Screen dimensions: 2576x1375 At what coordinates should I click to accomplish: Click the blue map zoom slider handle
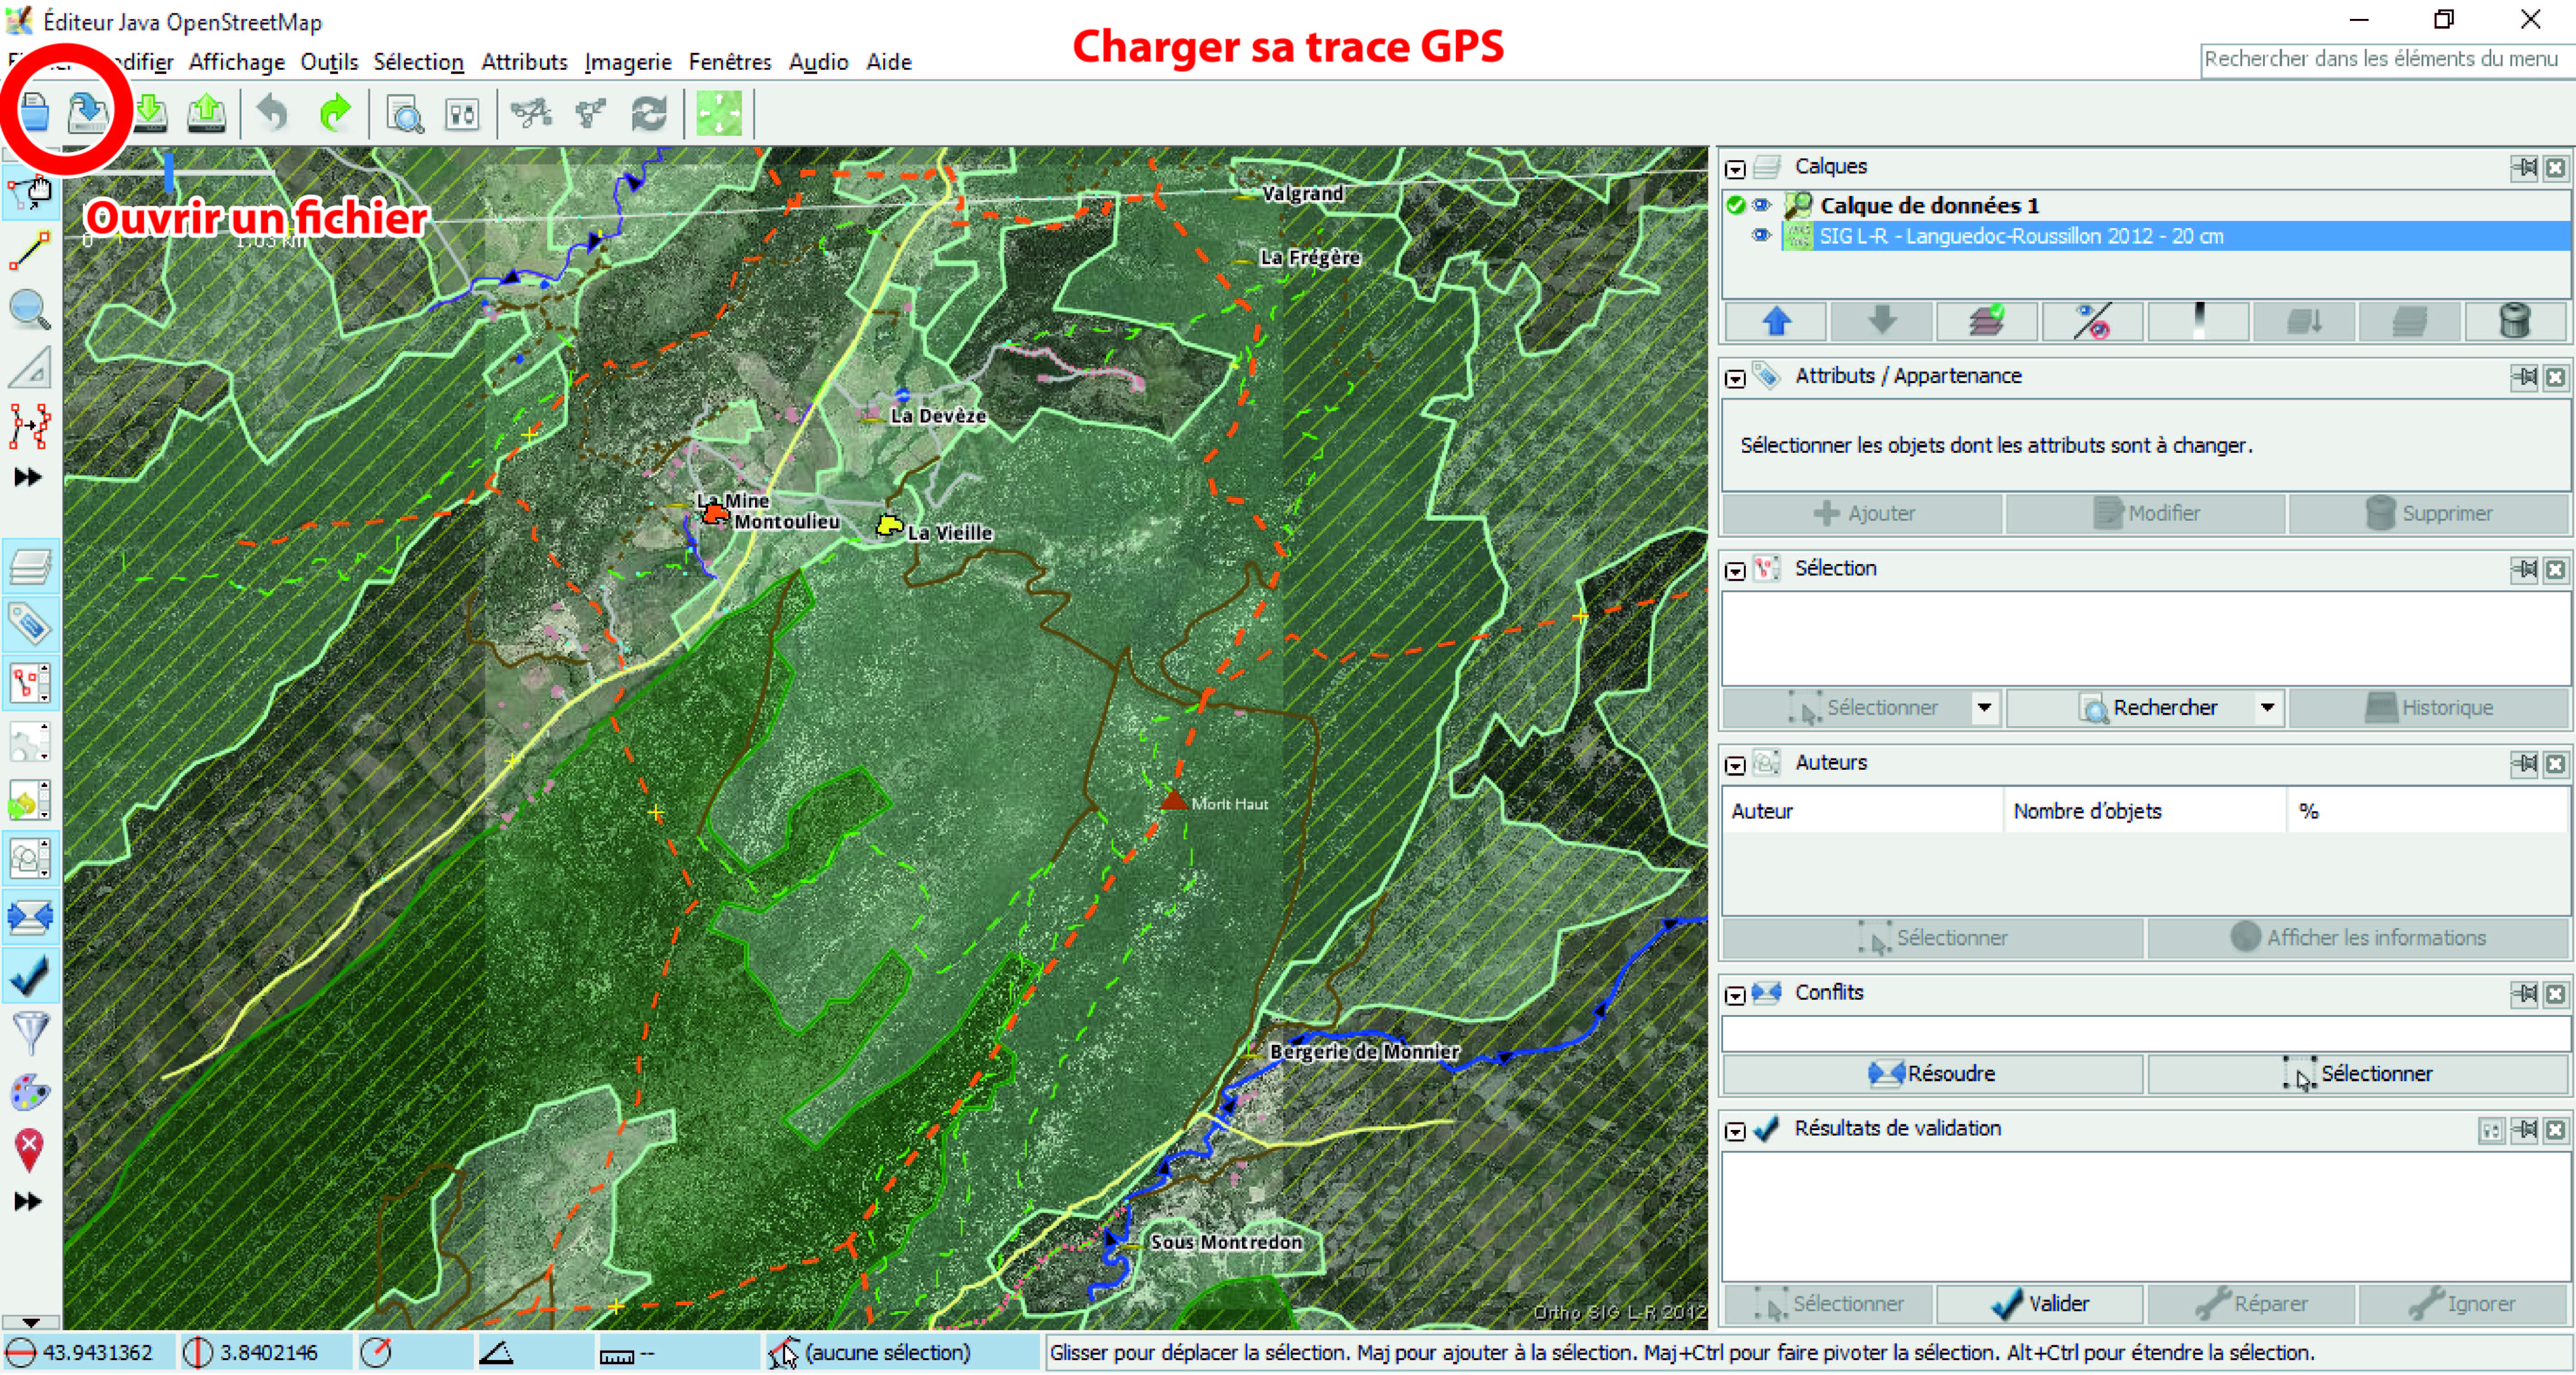(169, 172)
